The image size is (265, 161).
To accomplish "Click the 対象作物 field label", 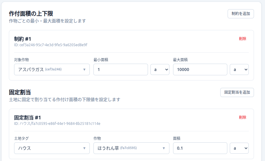I will click(x=21, y=60).
